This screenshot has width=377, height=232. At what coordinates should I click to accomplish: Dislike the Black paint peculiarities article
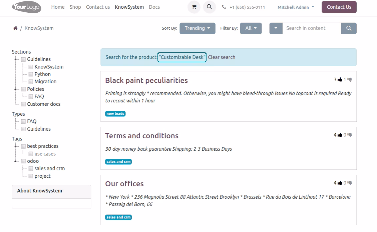350,80
